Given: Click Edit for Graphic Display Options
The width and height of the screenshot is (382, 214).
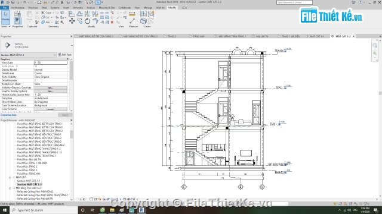Looking at the screenshot, I should 50,91.
